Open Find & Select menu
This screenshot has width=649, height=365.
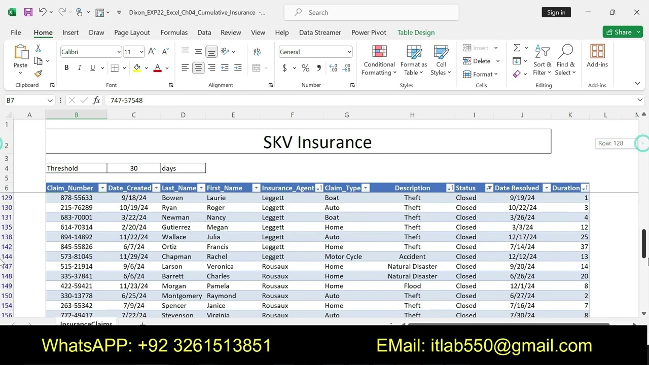(x=565, y=61)
